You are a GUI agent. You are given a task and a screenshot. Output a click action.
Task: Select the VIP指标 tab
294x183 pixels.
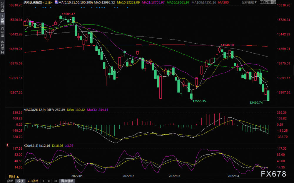(33, 181)
